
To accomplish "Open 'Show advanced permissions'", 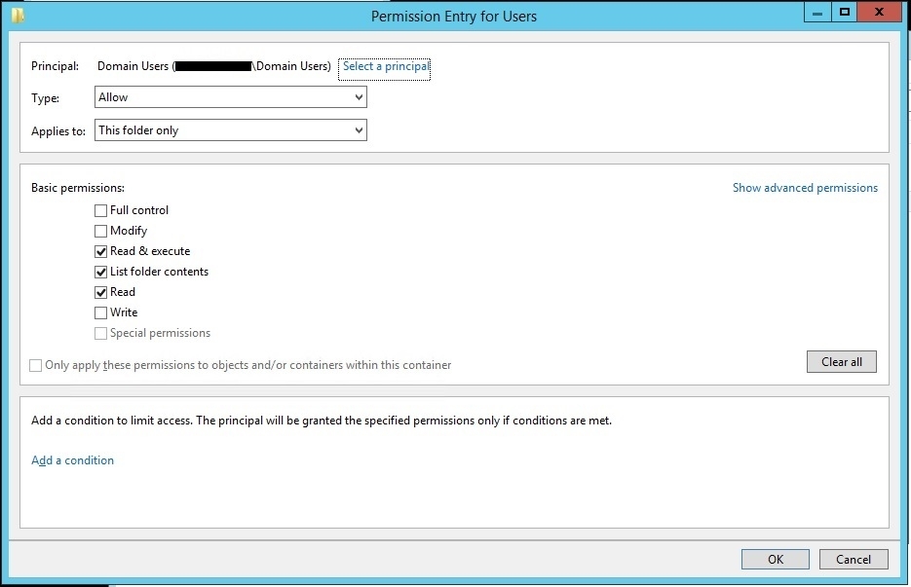I will click(x=805, y=187).
